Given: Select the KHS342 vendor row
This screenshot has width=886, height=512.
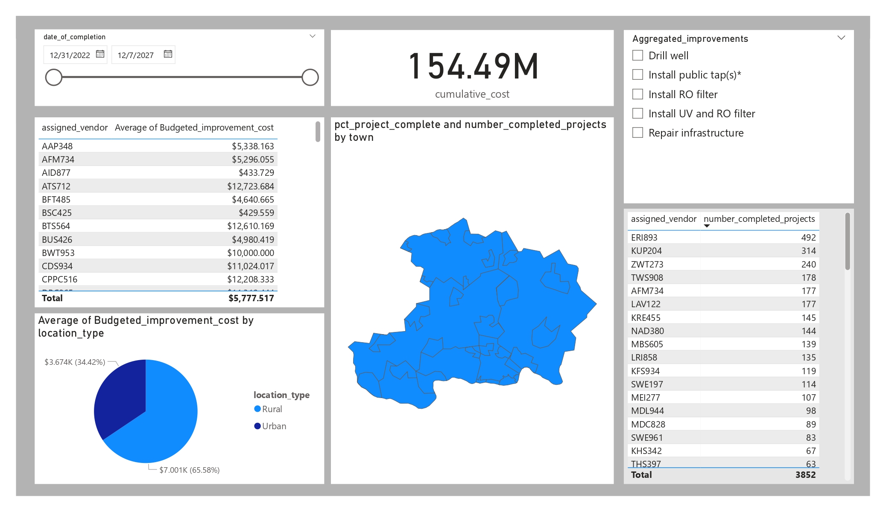Looking at the screenshot, I should 723,451.
